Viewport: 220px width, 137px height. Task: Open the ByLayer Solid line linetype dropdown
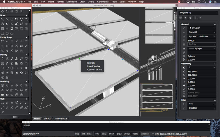pos(202,36)
